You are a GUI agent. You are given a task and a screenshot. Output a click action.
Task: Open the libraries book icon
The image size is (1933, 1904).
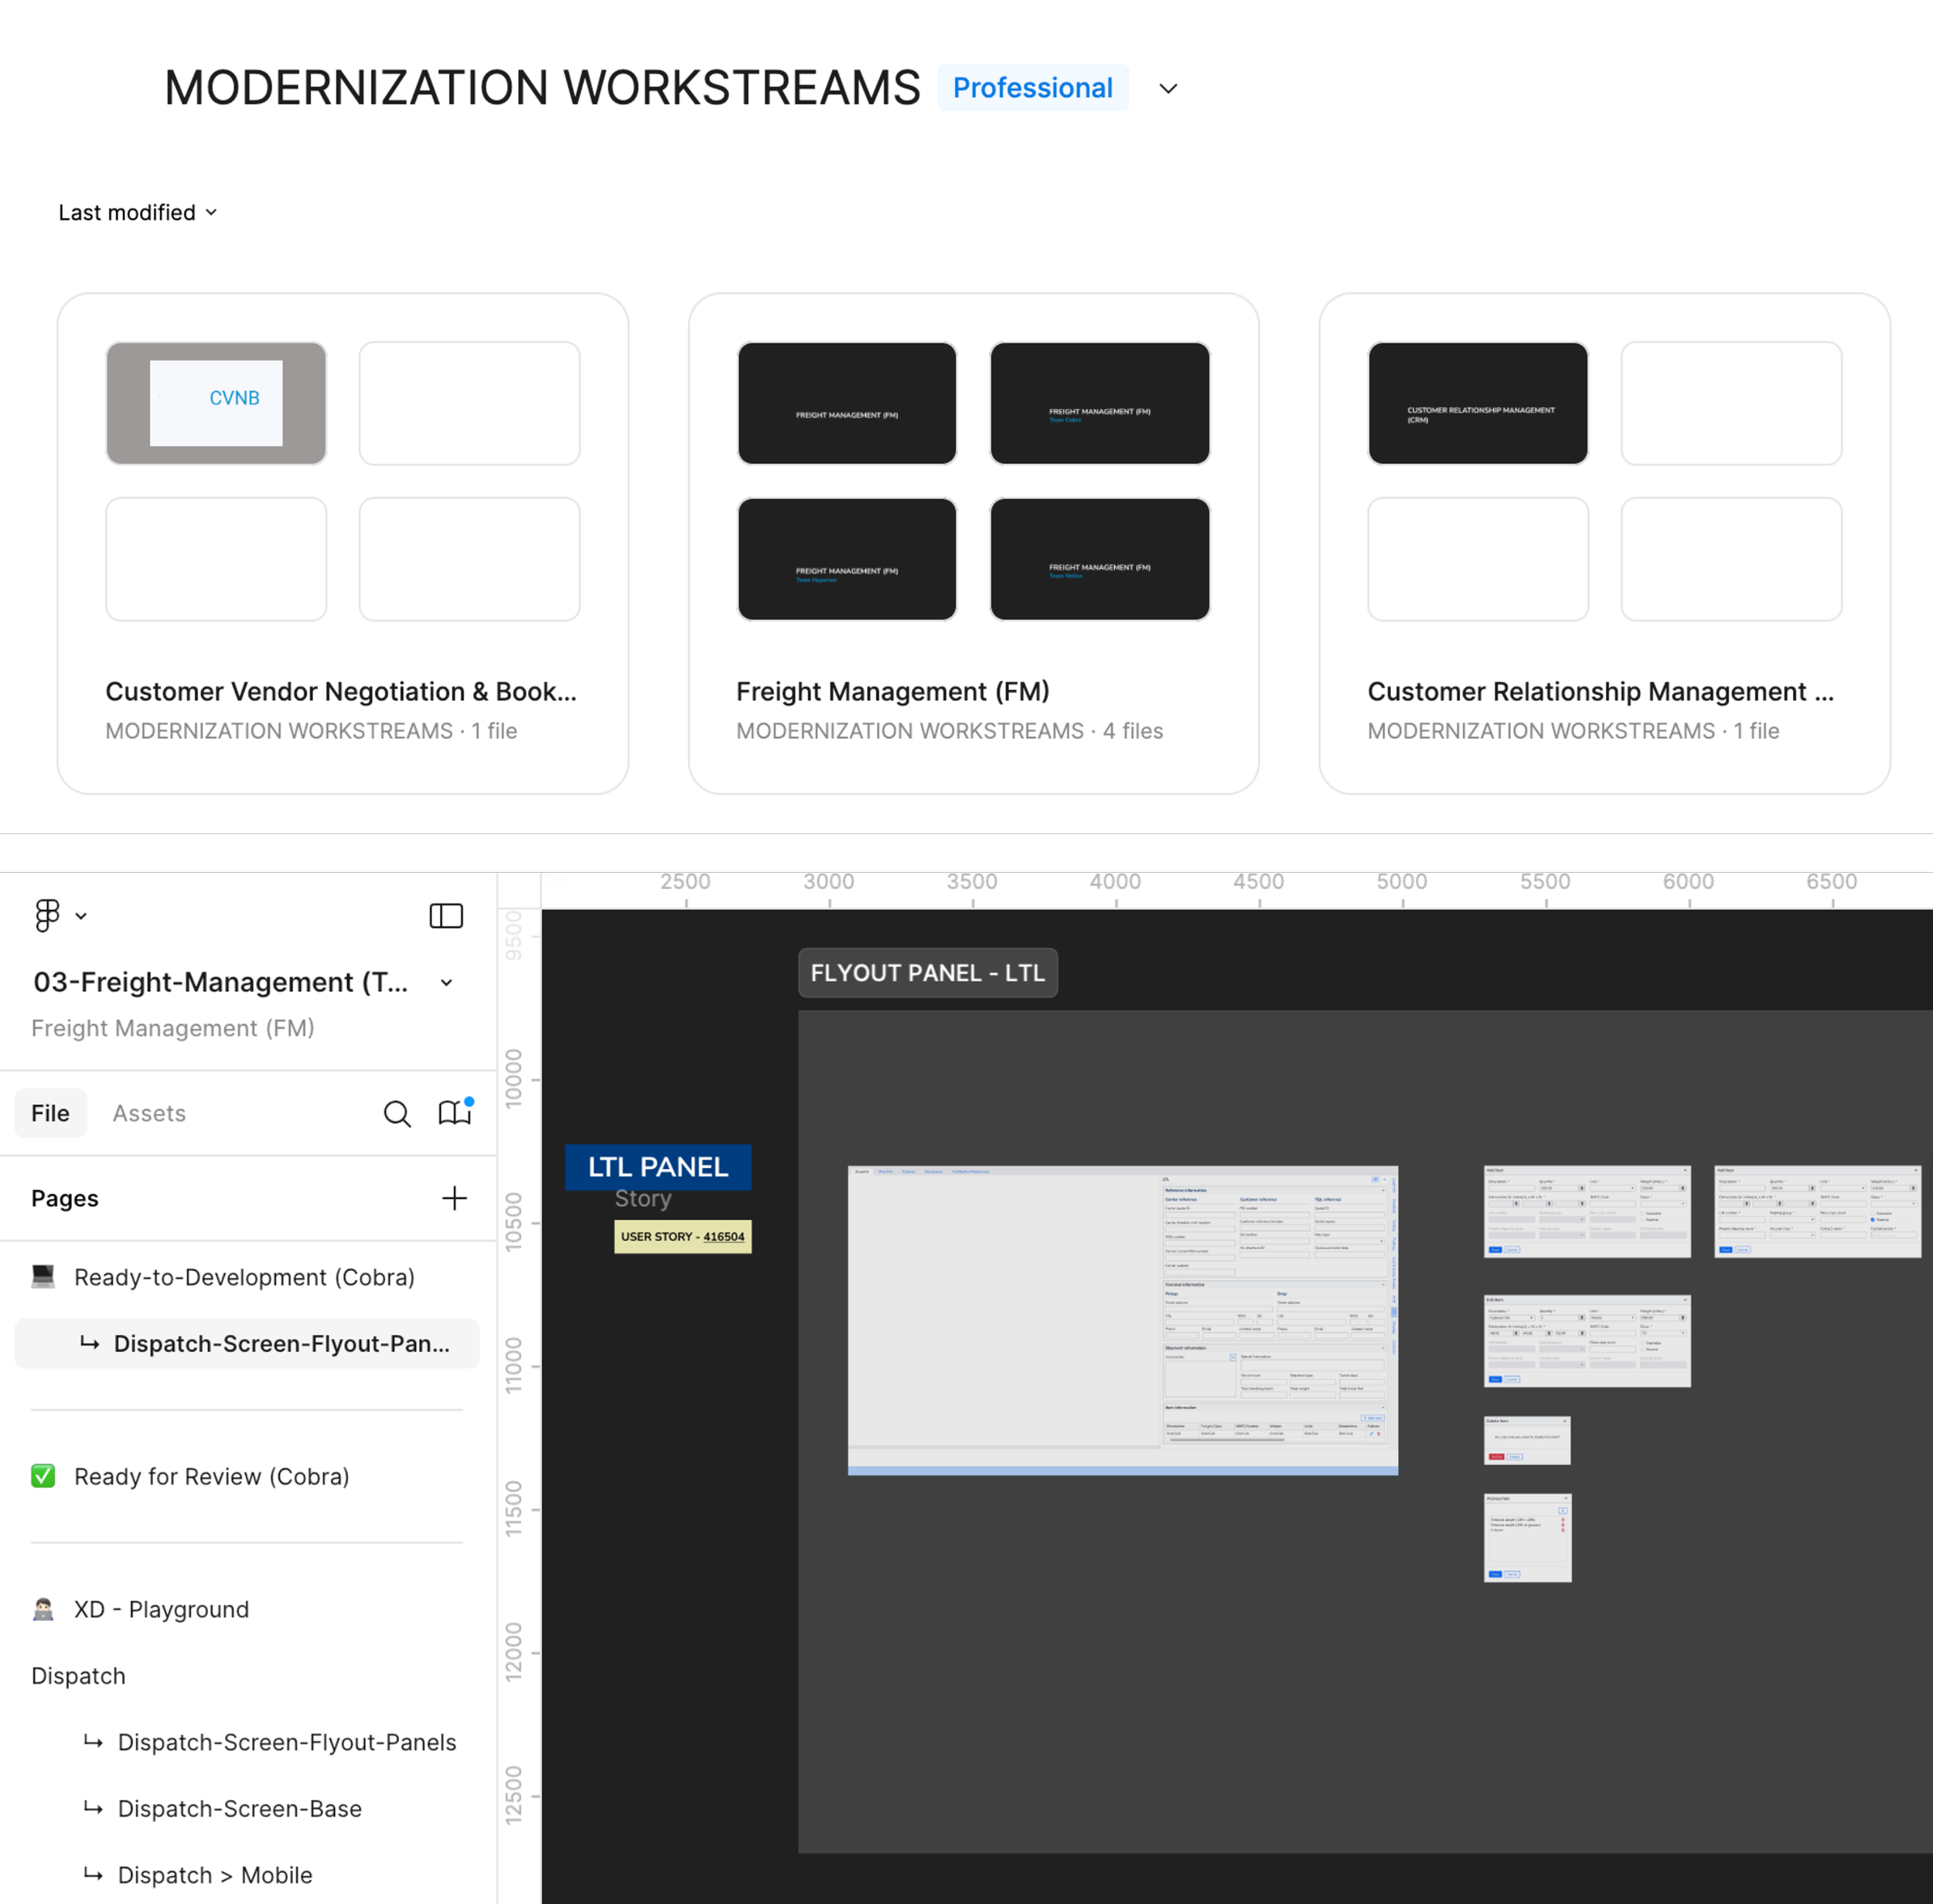(454, 1113)
